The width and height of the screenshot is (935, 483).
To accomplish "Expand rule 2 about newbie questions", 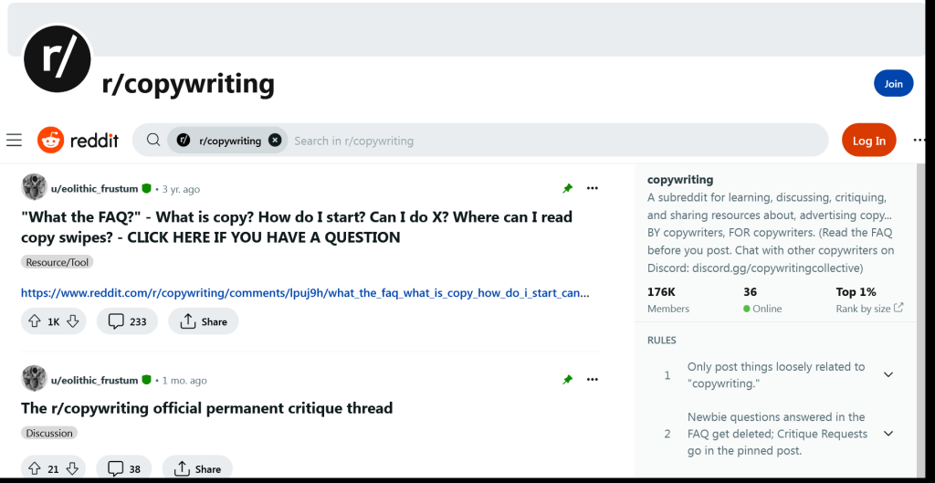I will coord(888,434).
